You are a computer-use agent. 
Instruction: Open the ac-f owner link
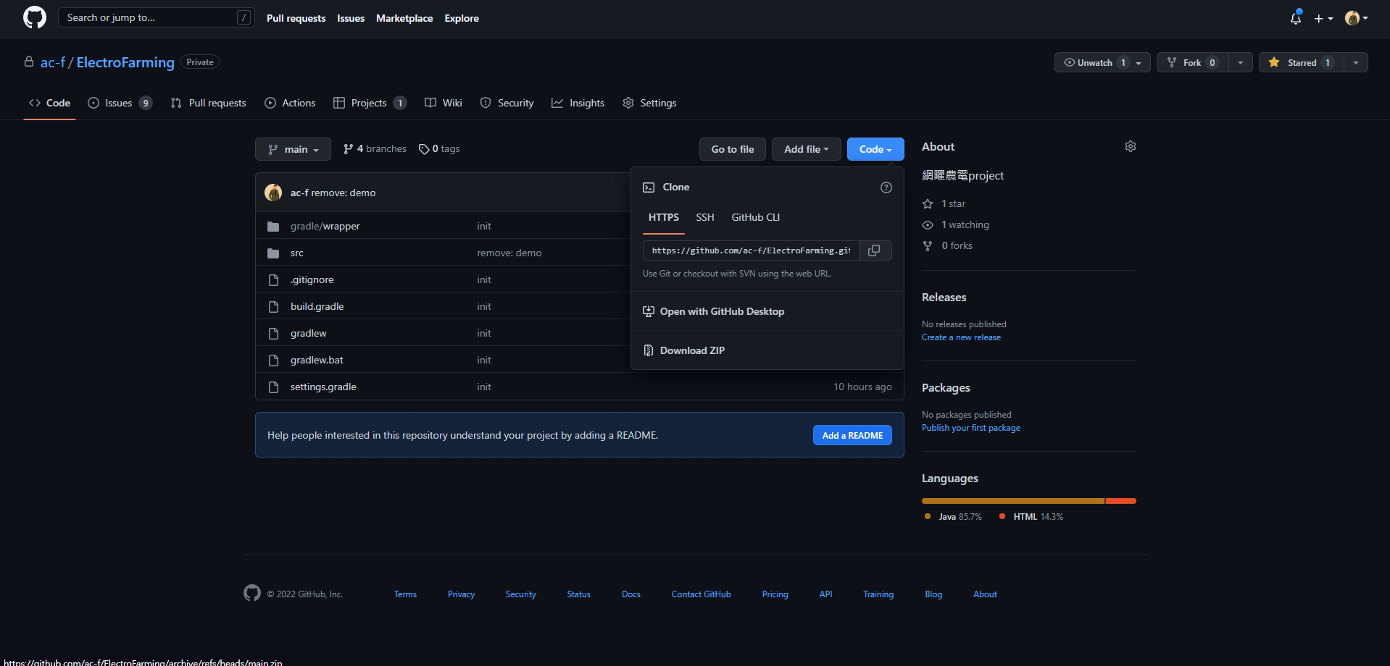point(53,62)
